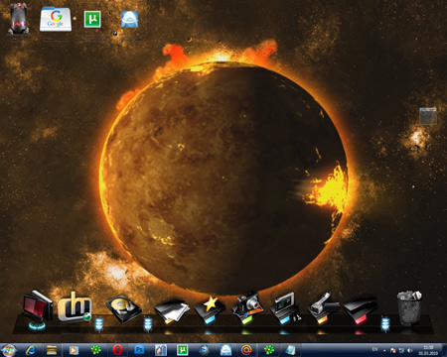Open the Mail.ru agent @ icon in taskbar
The image size is (447, 357).
click(246, 350)
